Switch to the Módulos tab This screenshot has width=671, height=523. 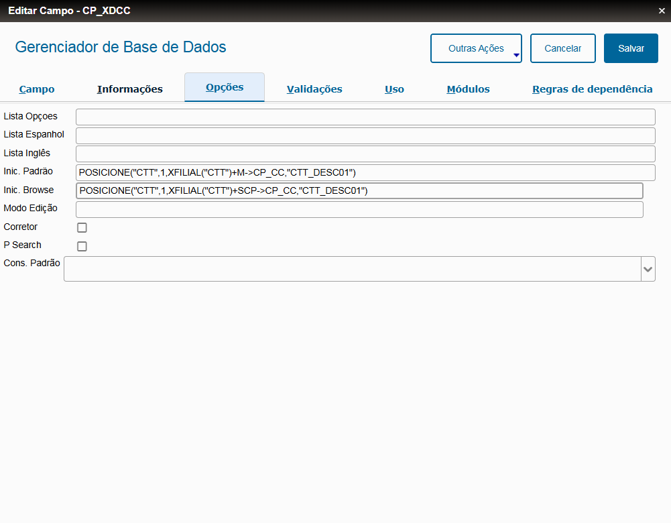[x=468, y=89]
